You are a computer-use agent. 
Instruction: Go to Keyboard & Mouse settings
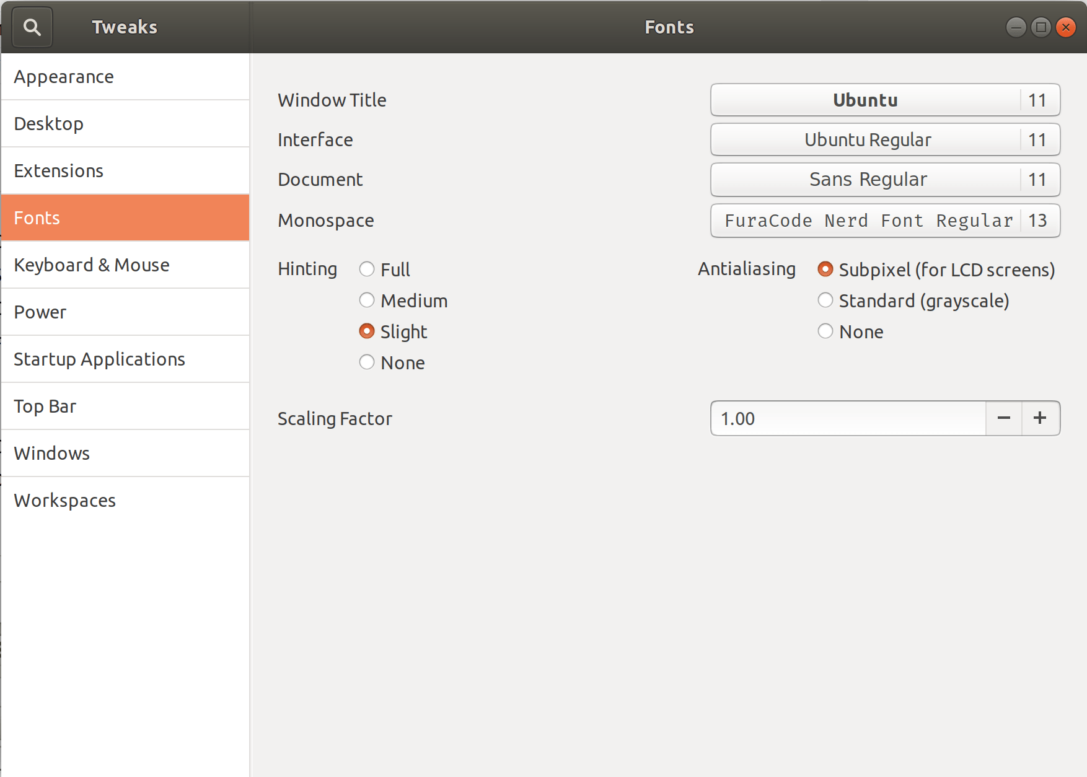(91, 265)
